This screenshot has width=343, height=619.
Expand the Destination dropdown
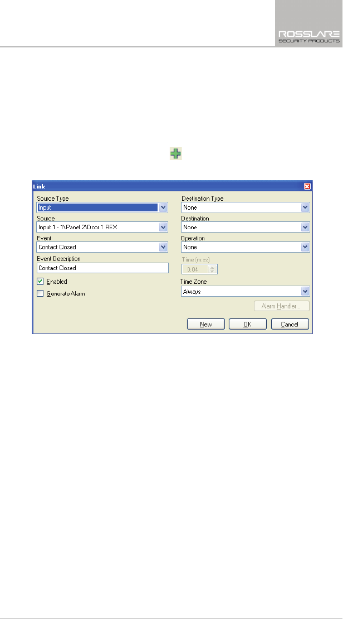pos(305,227)
